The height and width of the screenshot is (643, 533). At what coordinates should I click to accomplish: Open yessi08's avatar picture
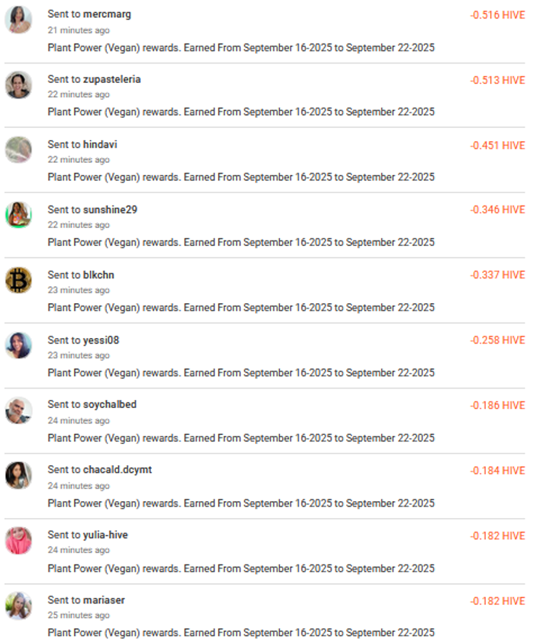pos(19,346)
